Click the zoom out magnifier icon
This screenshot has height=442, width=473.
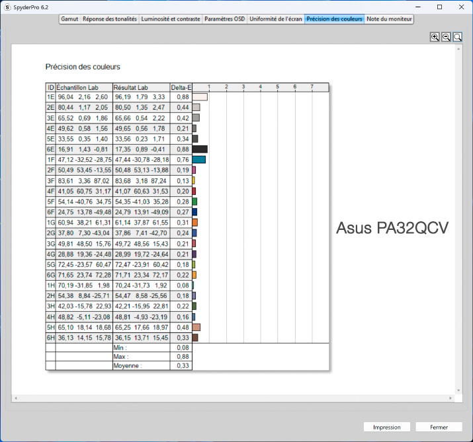(x=446, y=37)
